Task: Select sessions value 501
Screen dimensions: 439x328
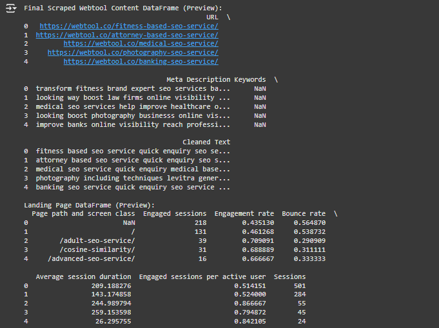Action: tap(300, 285)
